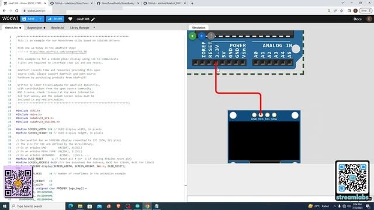This screenshot has width=374, height=210.
Task: Reload the page with the refresh icon
Action: pyautogui.click(x=17, y=10)
